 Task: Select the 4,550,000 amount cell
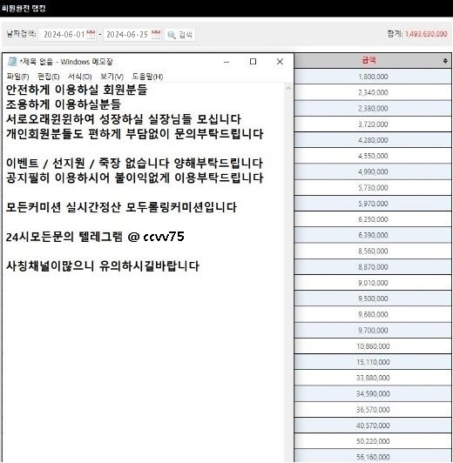click(373, 156)
